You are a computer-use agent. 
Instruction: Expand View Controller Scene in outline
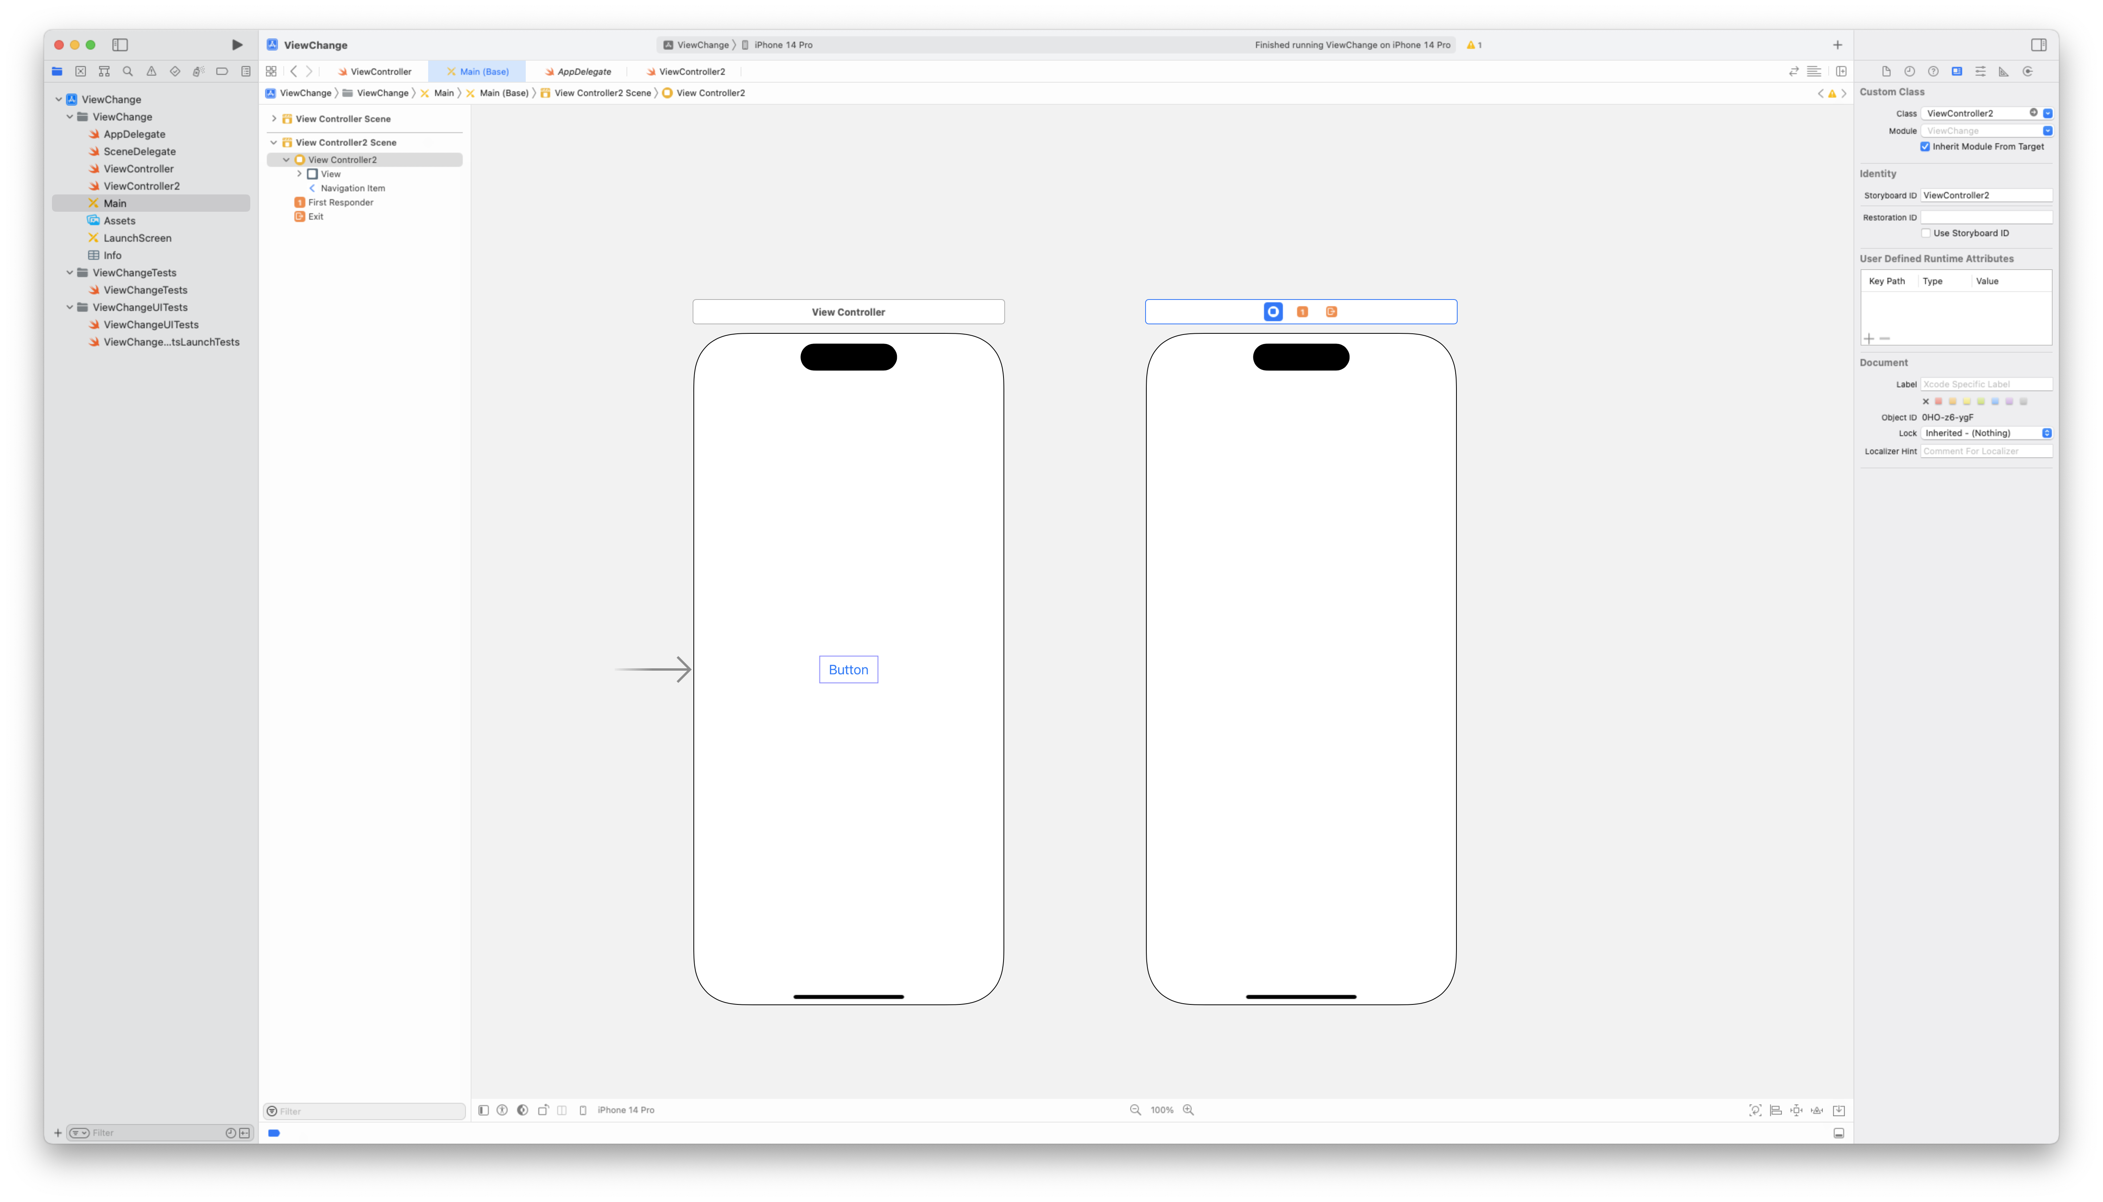274,119
